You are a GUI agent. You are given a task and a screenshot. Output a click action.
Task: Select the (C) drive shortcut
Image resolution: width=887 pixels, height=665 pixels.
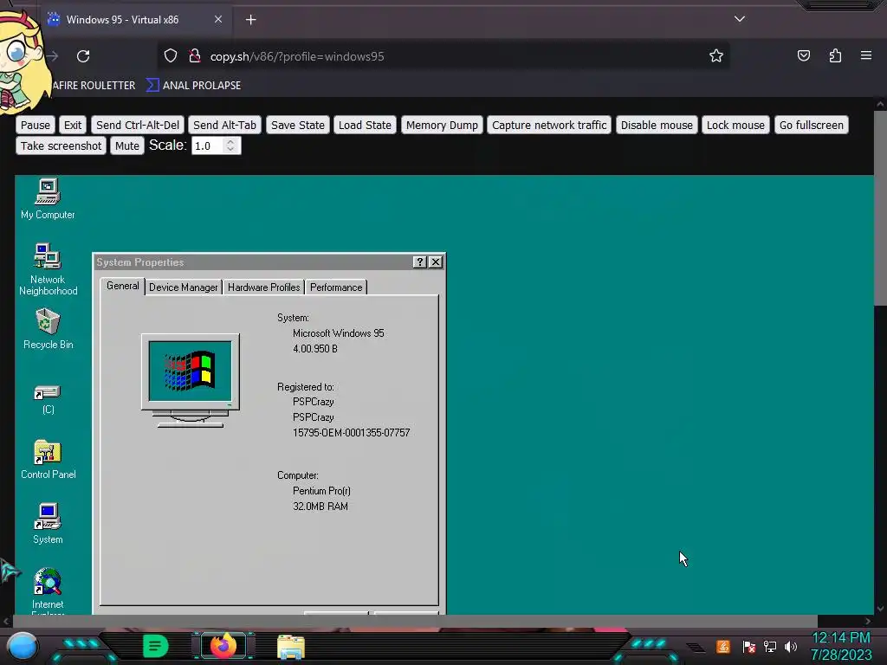48,399
